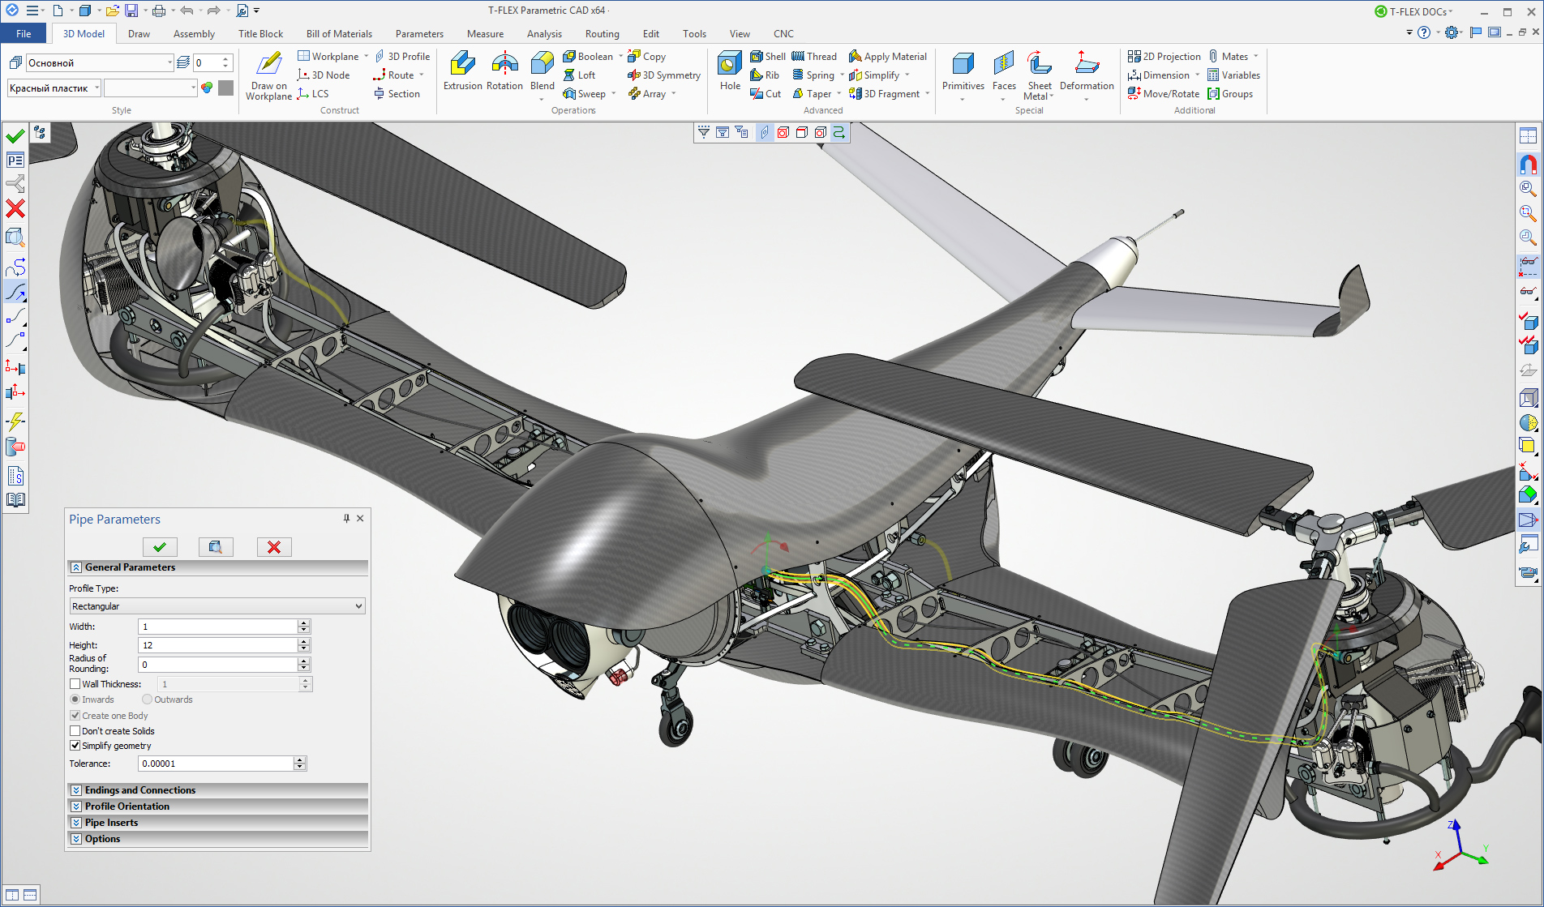This screenshot has width=1544, height=907.
Task: Click the red X cancel icon in left toolbar
Action: 15,209
